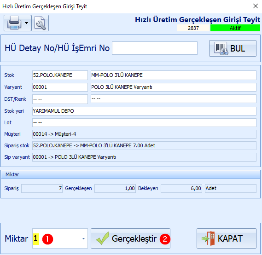
Task: Expand the Miktar combo box arrow
Action: click(x=83, y=238)
